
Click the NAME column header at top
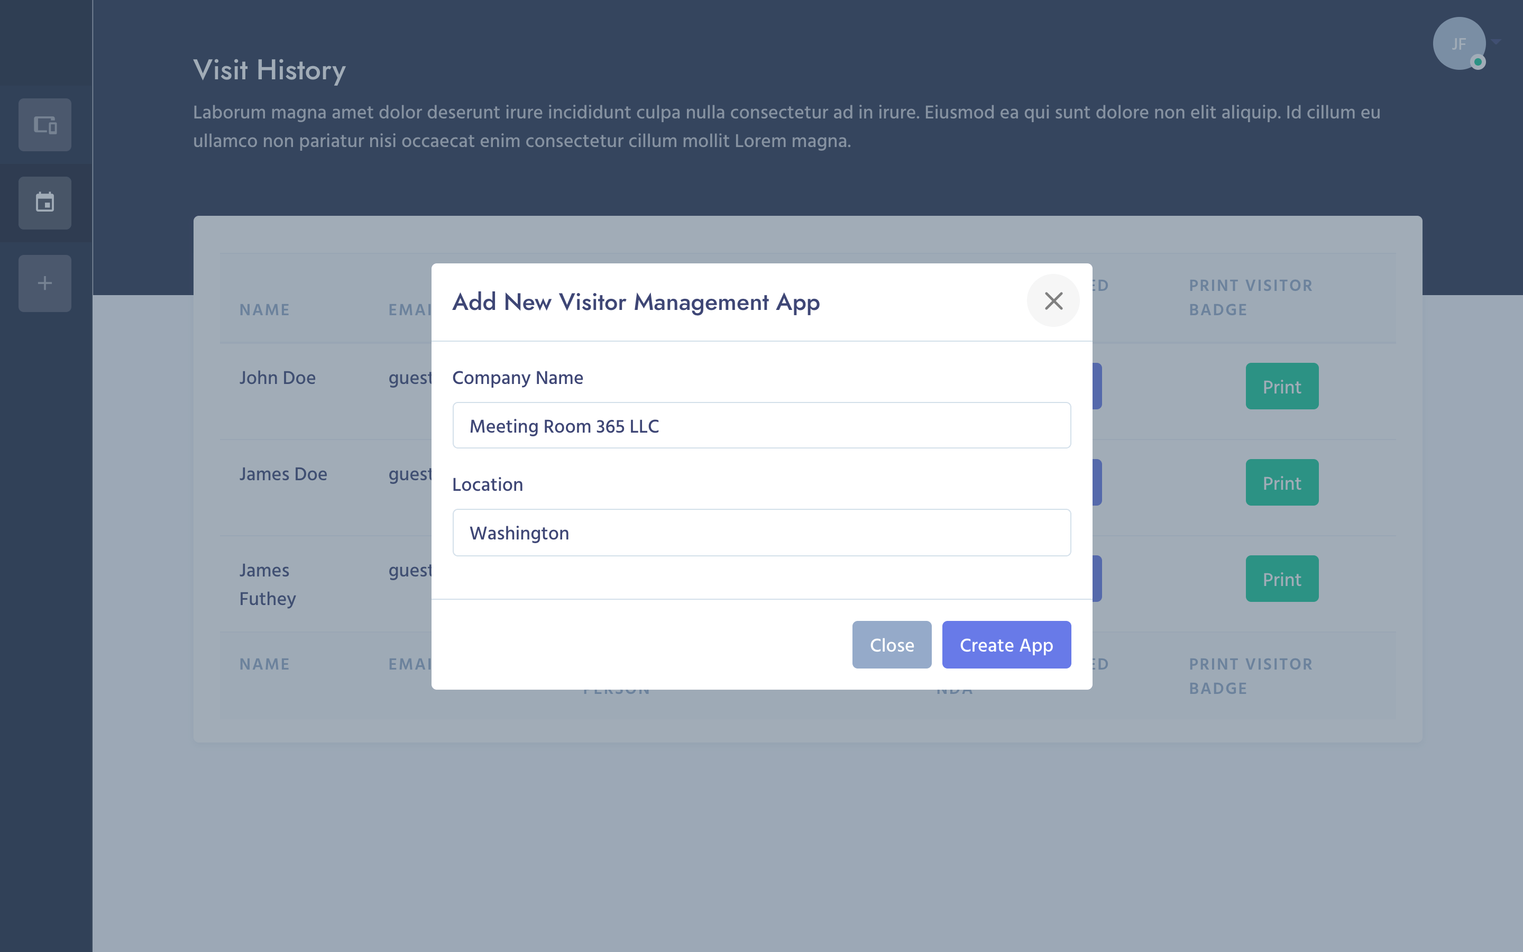click(264, 310)
